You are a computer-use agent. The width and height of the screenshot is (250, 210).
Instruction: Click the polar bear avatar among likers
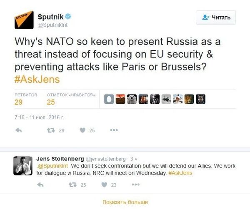tap(132, 99)
